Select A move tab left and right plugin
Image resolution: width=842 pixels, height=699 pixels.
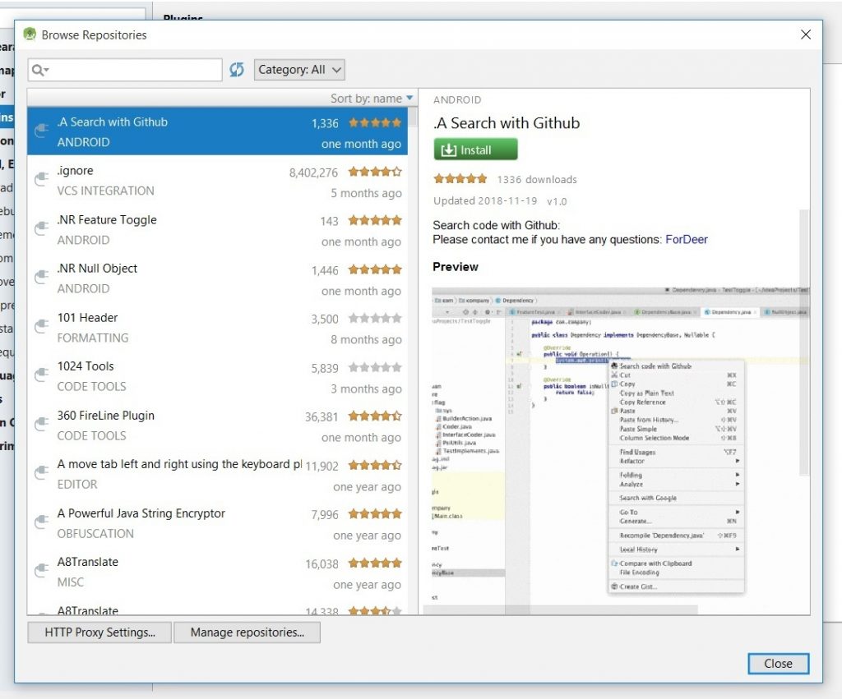click(x=217, y=474)
